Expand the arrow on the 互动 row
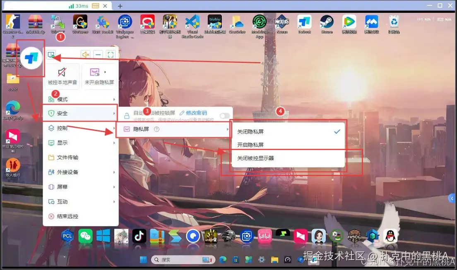The height and width of the screenshot is (270, 457). [114, 201]
